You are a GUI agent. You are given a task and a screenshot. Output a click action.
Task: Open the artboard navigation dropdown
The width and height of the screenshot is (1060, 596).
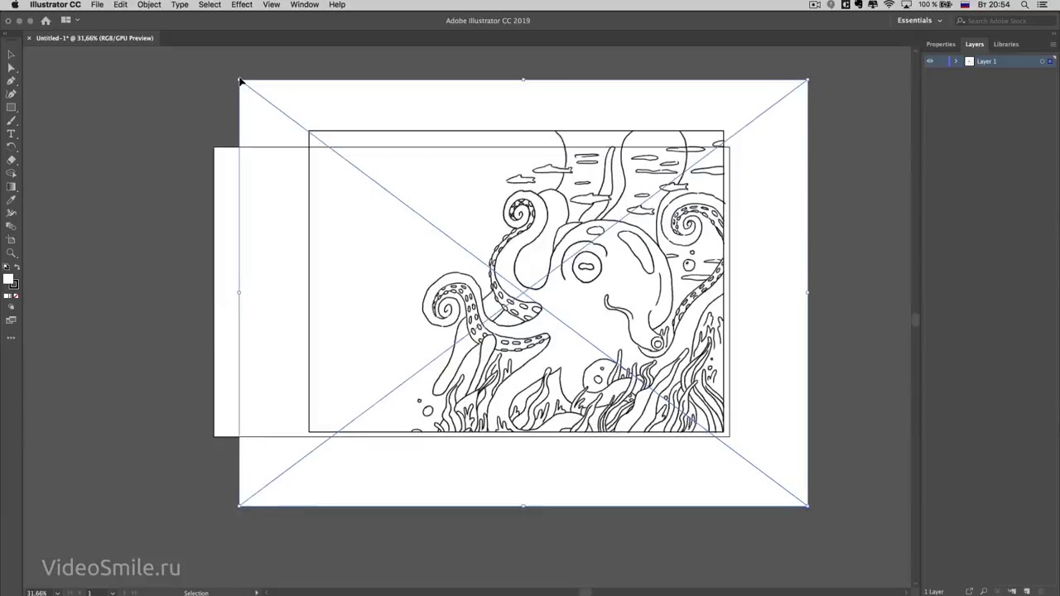pos(113,593)
